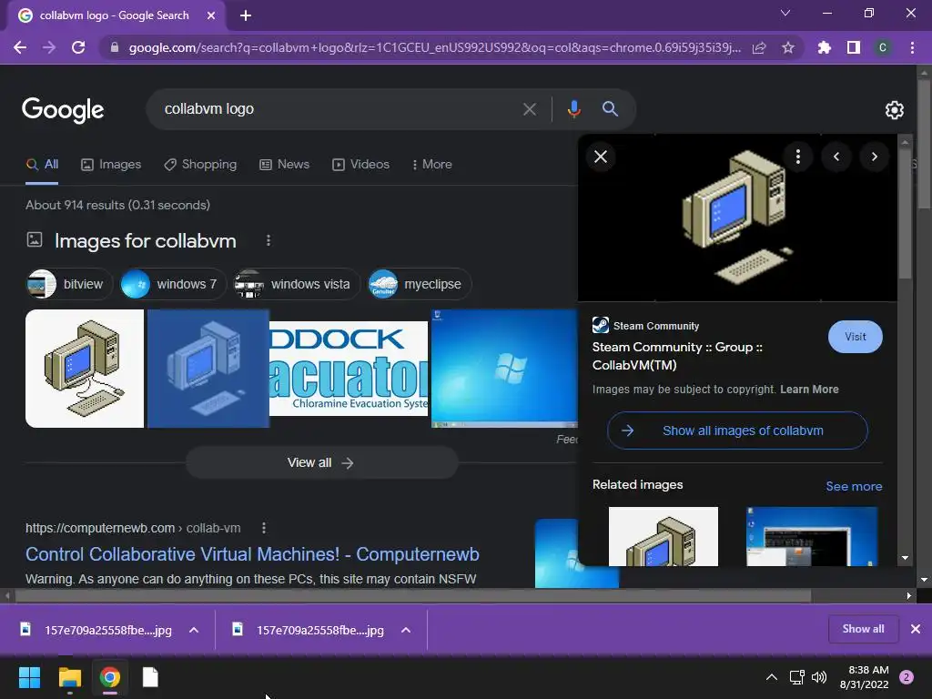Open the blank document taskbar icon
This screenshot has height=699, width=932.
pyautogui.click(x=150, y=677)
